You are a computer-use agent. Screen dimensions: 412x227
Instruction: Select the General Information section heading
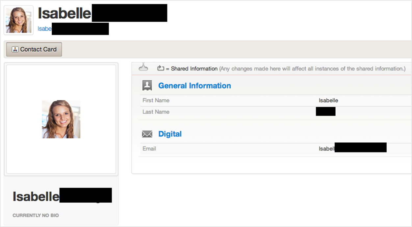[x=194, y=86]
